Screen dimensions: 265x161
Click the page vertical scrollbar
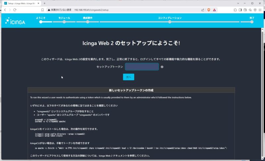coord(262,94)
